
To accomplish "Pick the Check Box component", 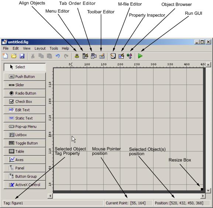I will click(25, 102).
